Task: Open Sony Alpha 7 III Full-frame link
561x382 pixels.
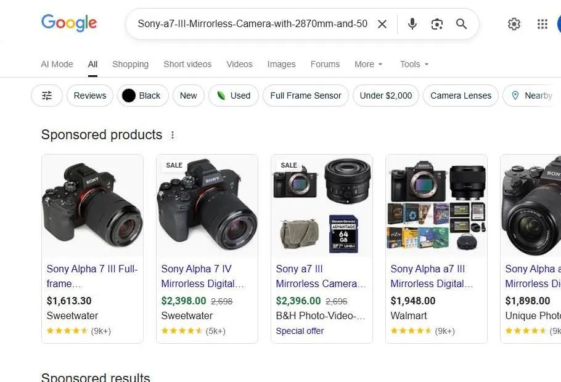Action: [x=92, y=276]
